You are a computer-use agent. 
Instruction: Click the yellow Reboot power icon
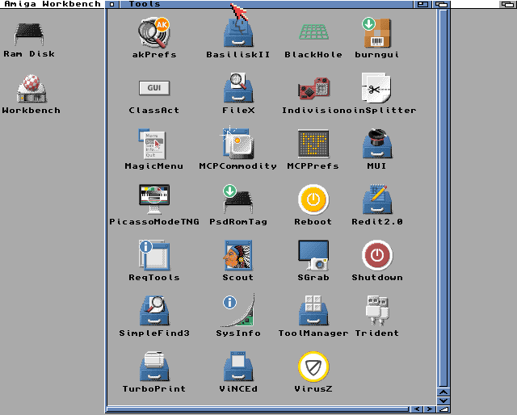(x=313, y=199)
